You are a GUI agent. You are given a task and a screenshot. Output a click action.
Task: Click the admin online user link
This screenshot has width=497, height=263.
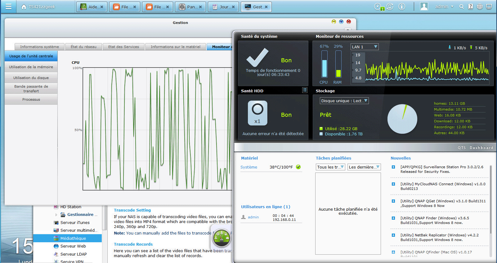click(x=253, y=217)
